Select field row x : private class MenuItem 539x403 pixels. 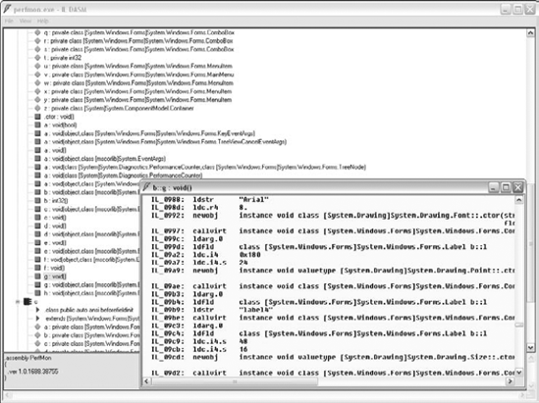(x=137, y=91)
